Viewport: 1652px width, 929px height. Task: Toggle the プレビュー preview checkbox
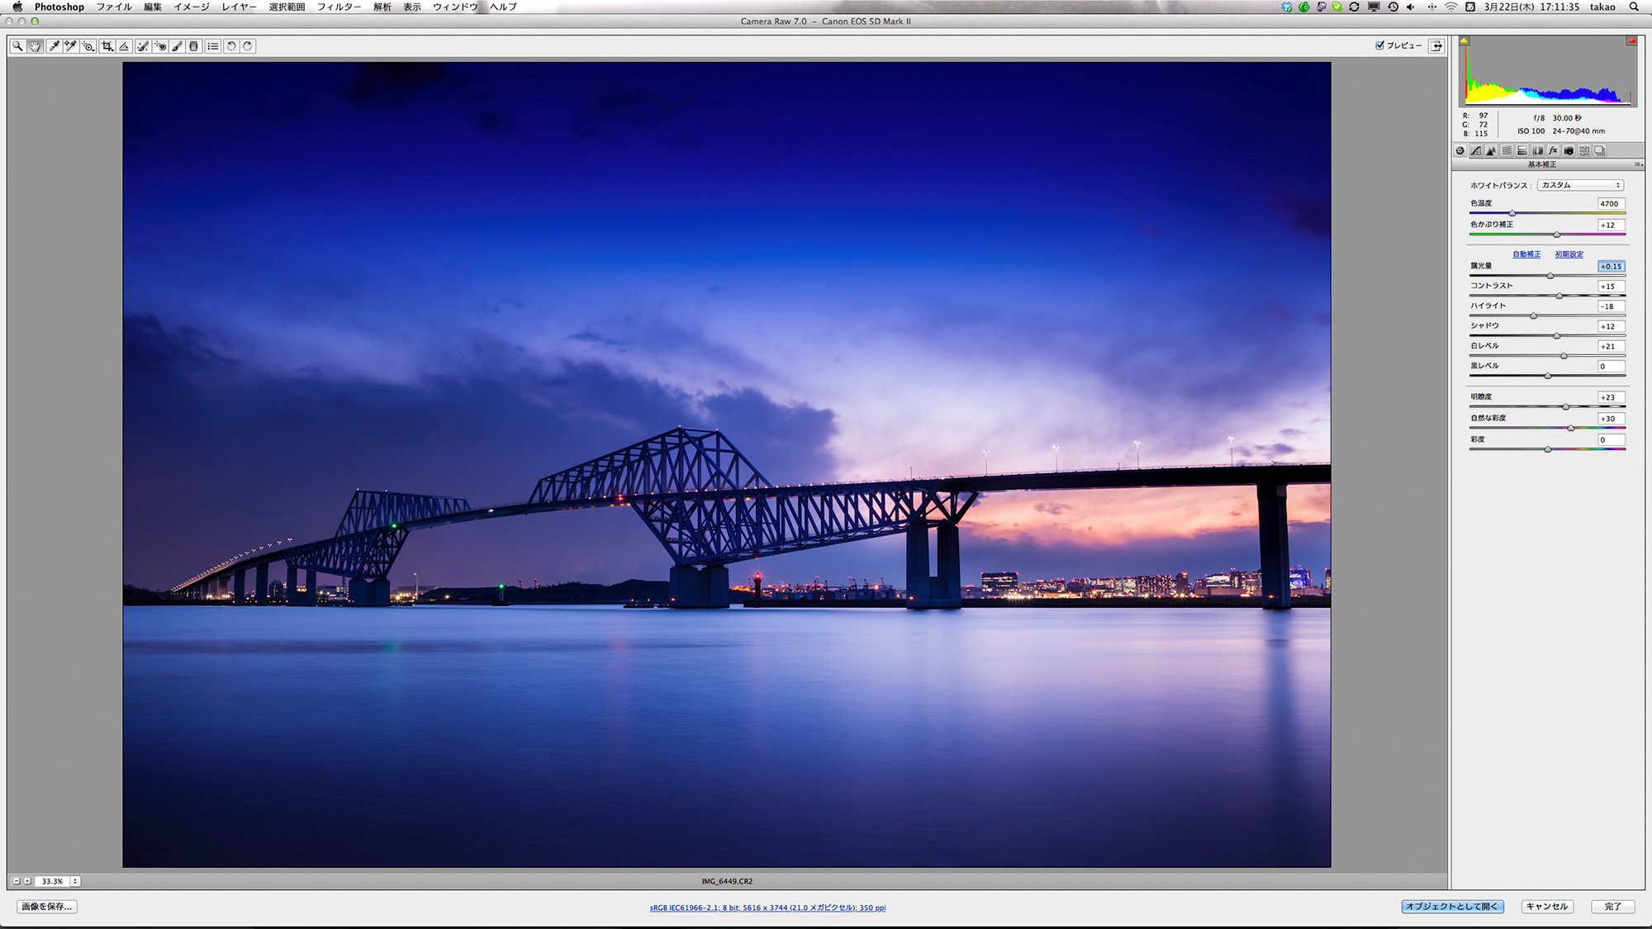coord(1379,45)
